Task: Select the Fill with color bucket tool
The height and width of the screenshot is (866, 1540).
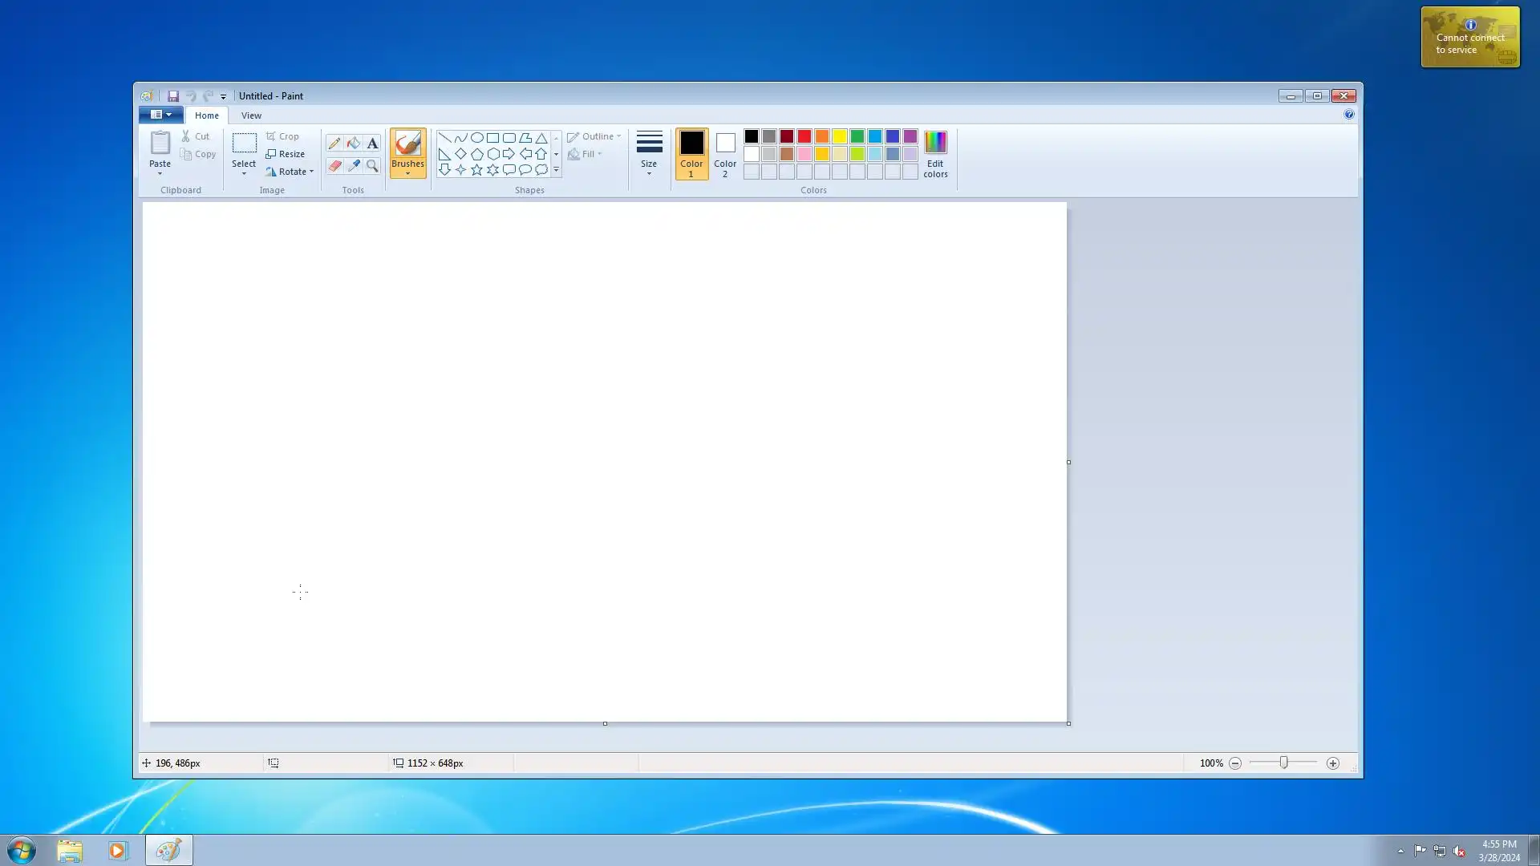Action: tap(354, 144)
